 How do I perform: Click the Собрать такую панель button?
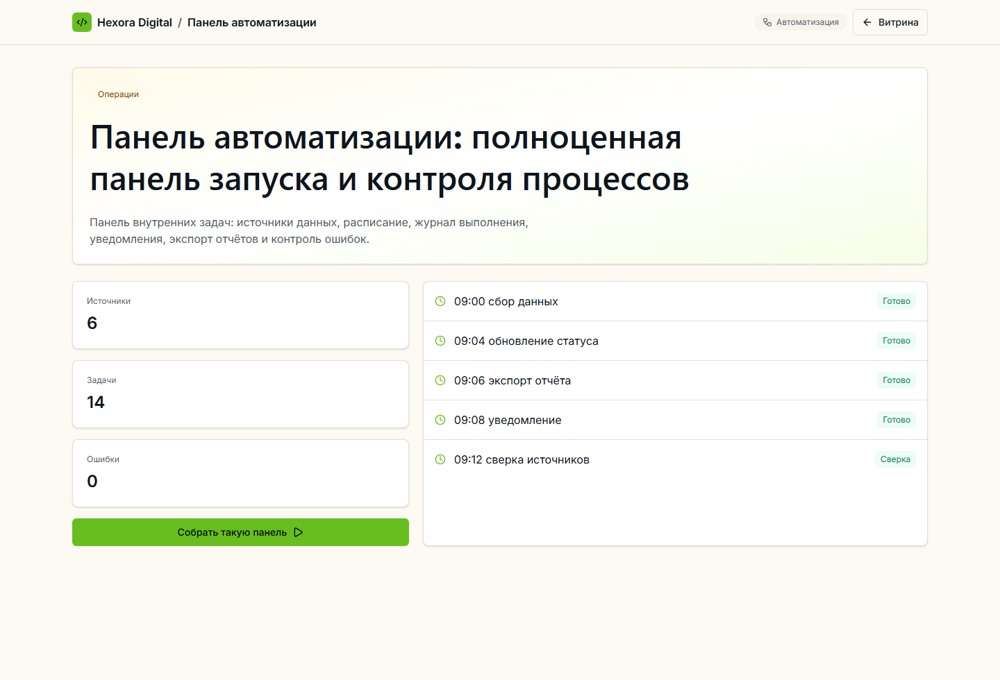click(240, 532)
